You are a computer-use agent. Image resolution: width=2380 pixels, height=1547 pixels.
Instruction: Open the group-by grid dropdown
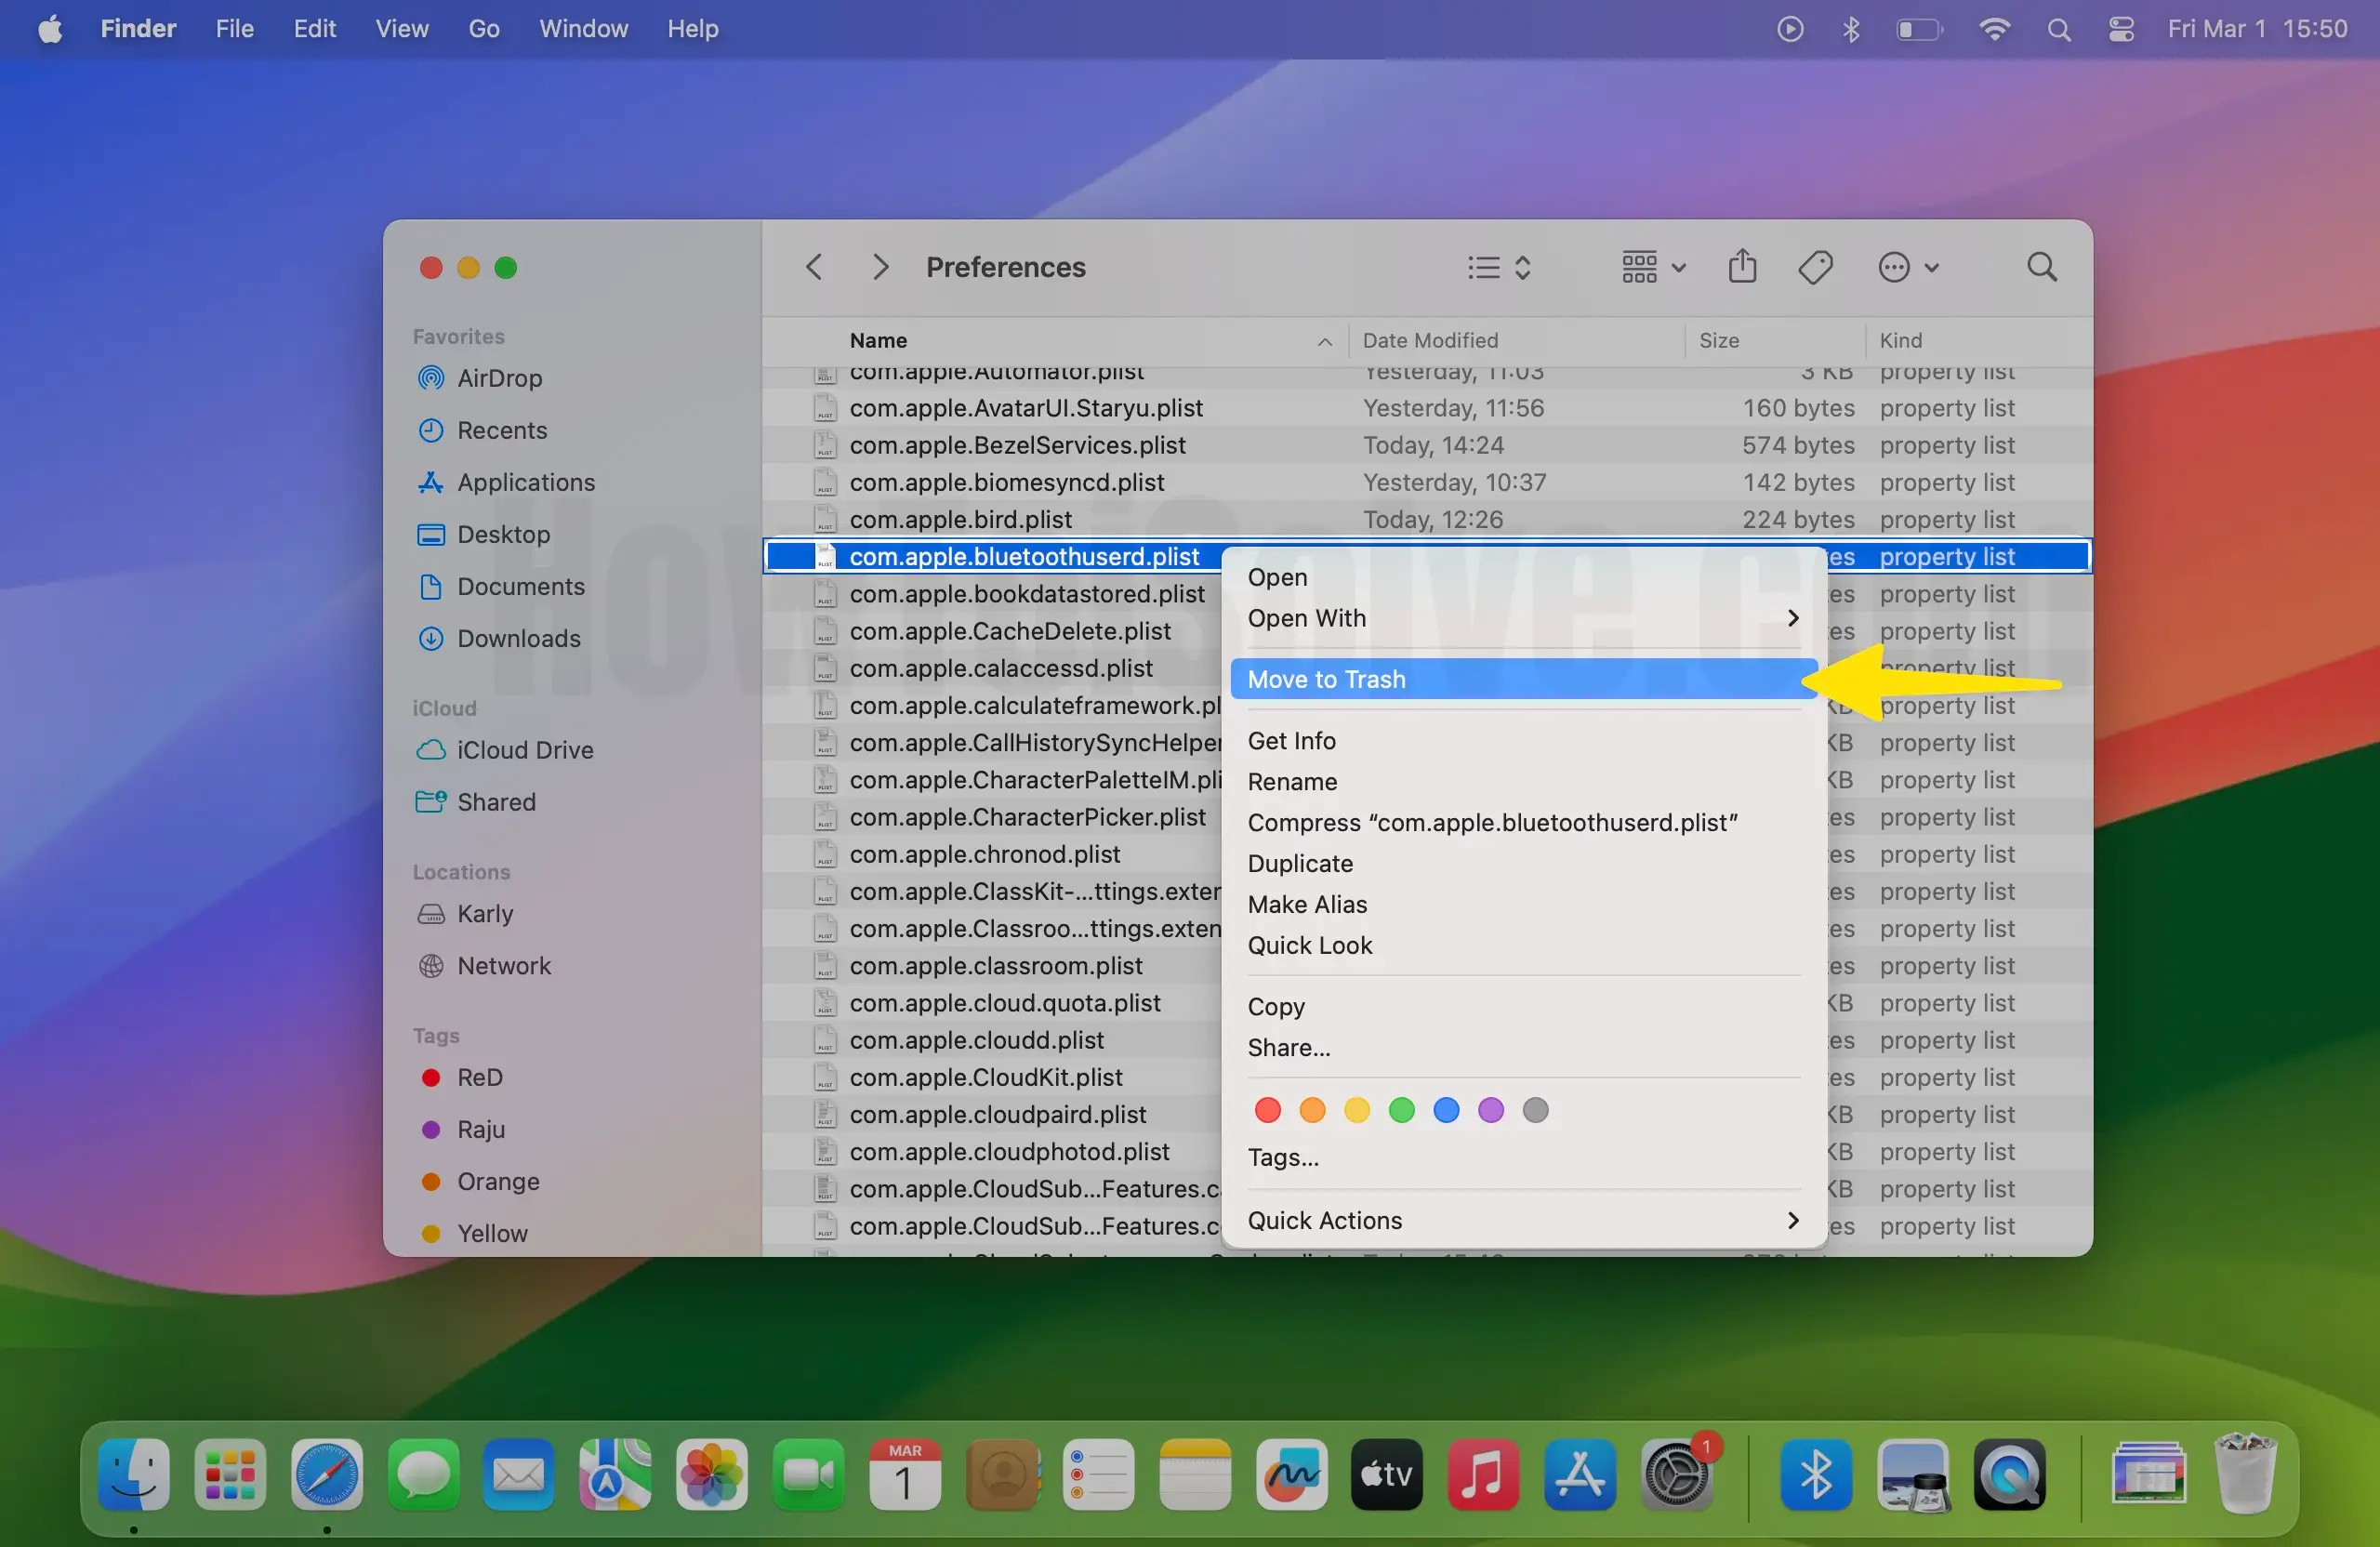[x=1653, y=267]
